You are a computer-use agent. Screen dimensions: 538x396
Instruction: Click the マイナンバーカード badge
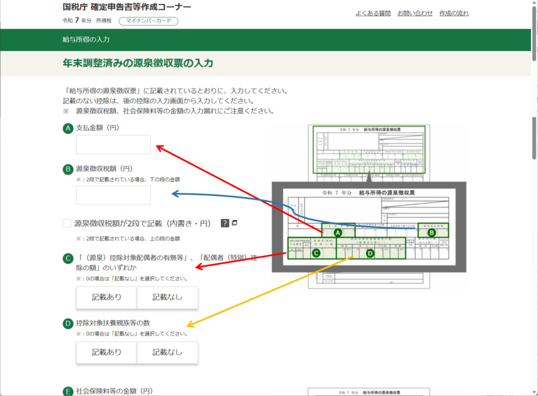pos(149,21)
